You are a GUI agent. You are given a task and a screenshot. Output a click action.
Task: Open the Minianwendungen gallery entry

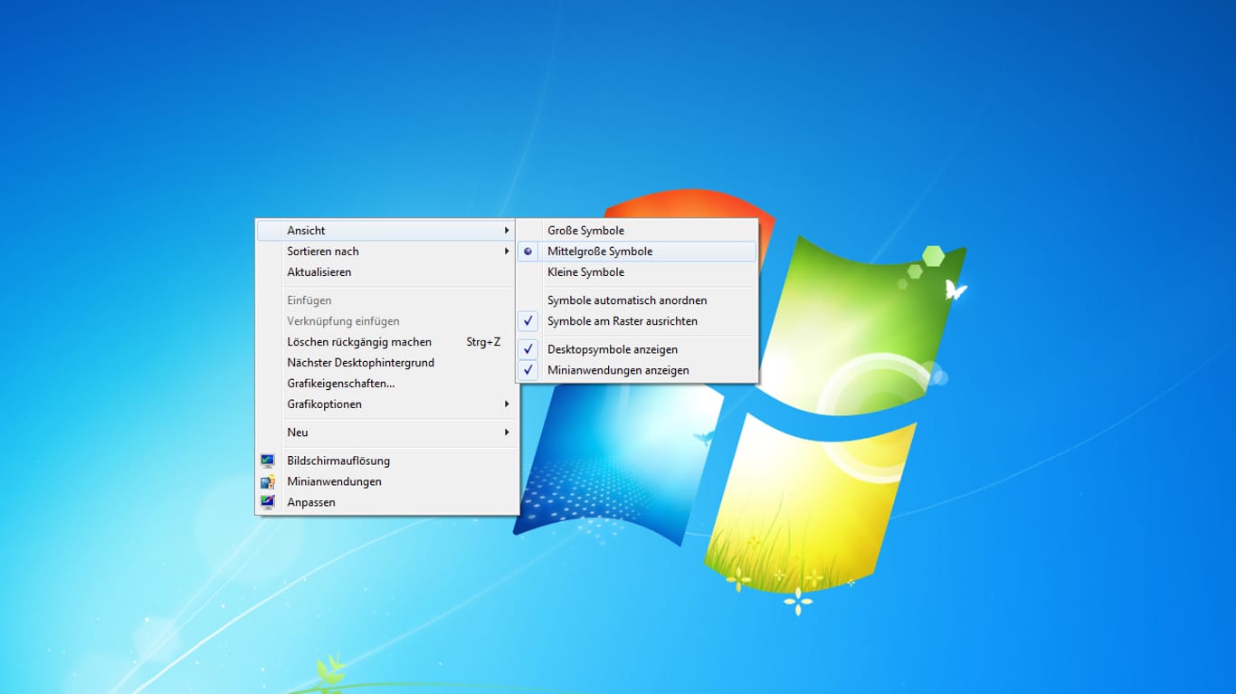click(386, 481)
